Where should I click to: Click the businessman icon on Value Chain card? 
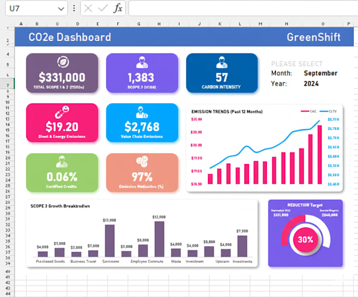[142, 112]
